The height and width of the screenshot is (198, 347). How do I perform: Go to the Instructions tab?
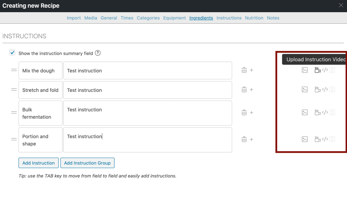(x=229, y=18)
